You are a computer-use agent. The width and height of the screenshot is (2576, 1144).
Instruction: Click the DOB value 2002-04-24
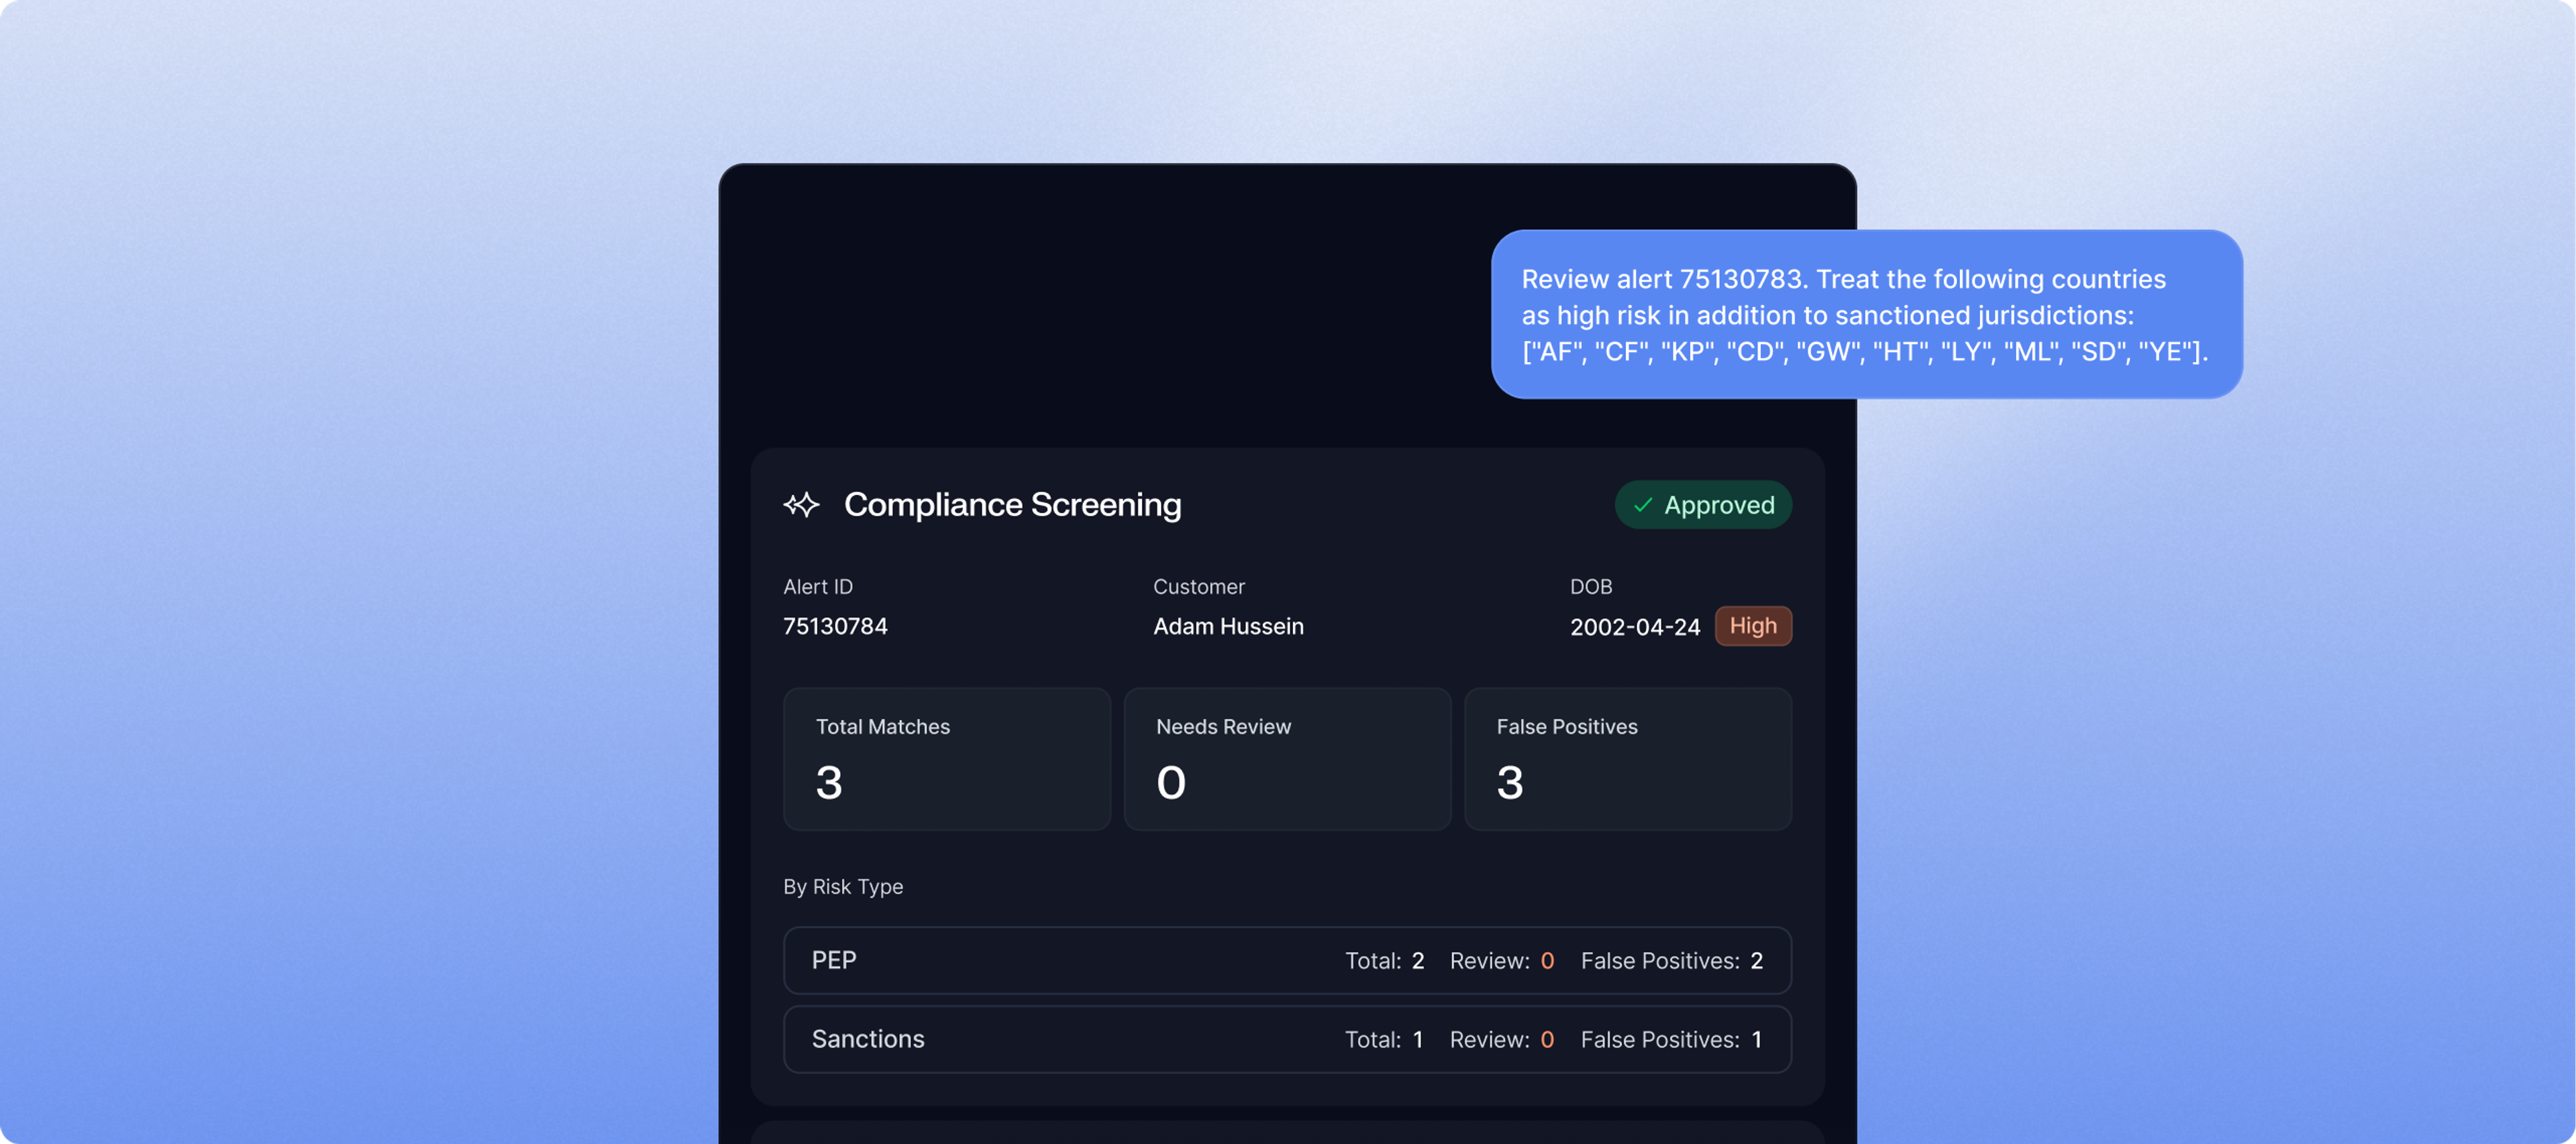click(x=1634, y=626)
